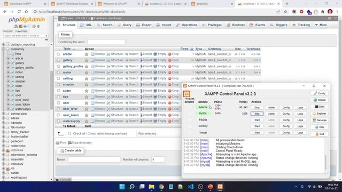This screenshot has width=342, height=192.
Task: Start the FileZilla module in XAMPP
Action: pos(257,120)
